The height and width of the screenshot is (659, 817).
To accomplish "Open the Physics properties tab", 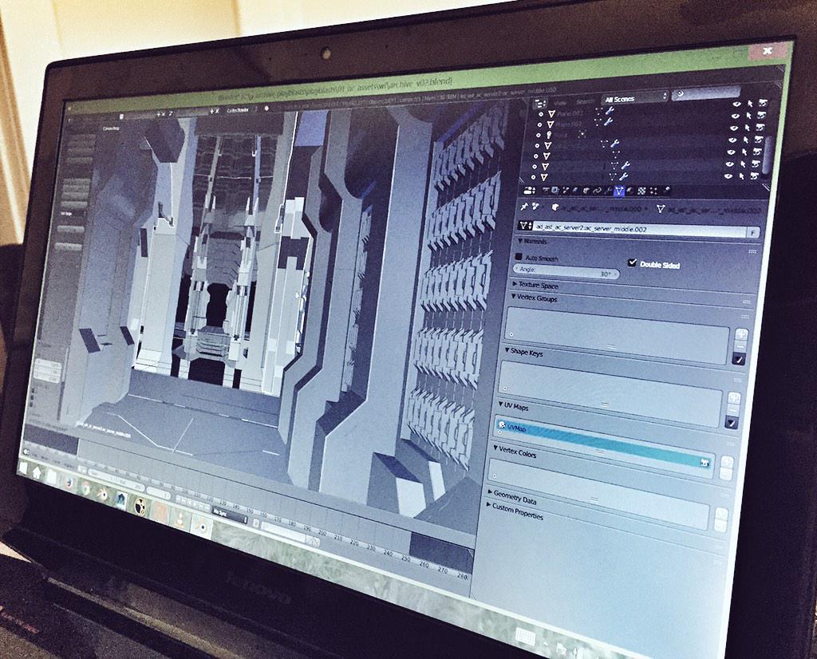I will point(667,189).
